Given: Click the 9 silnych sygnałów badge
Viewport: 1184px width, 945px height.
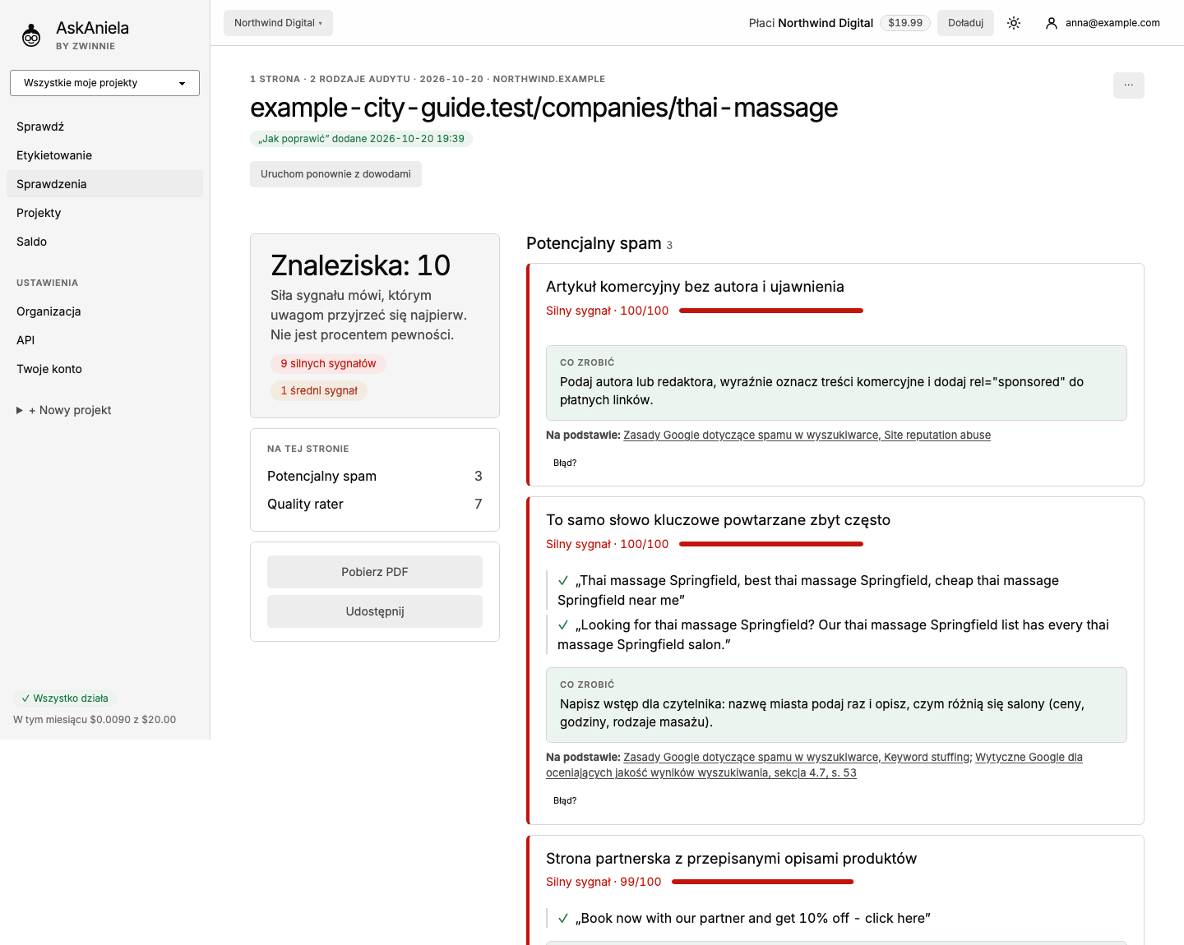Looking at the screenshot, I should (328, 364).
